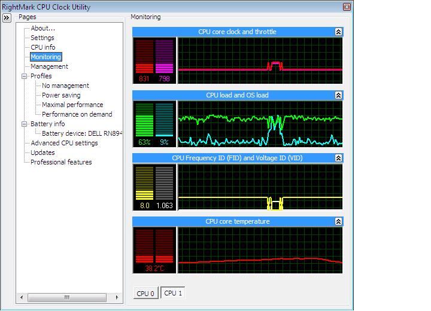Open the About... page
Screen dimensions: 431x311
click(x=43, y=28)
